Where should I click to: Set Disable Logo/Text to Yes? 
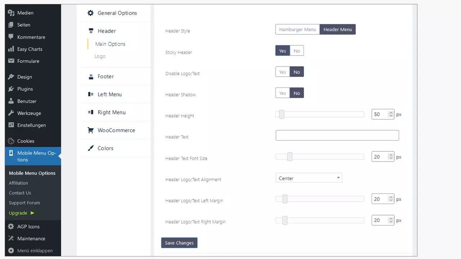(283, 72)
